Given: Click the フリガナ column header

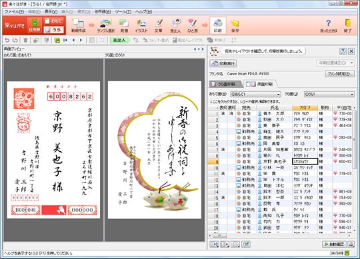Looking at the screenshot, I should pos(305,107).
